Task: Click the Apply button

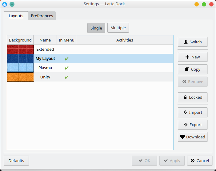Action: click(172, 161)
